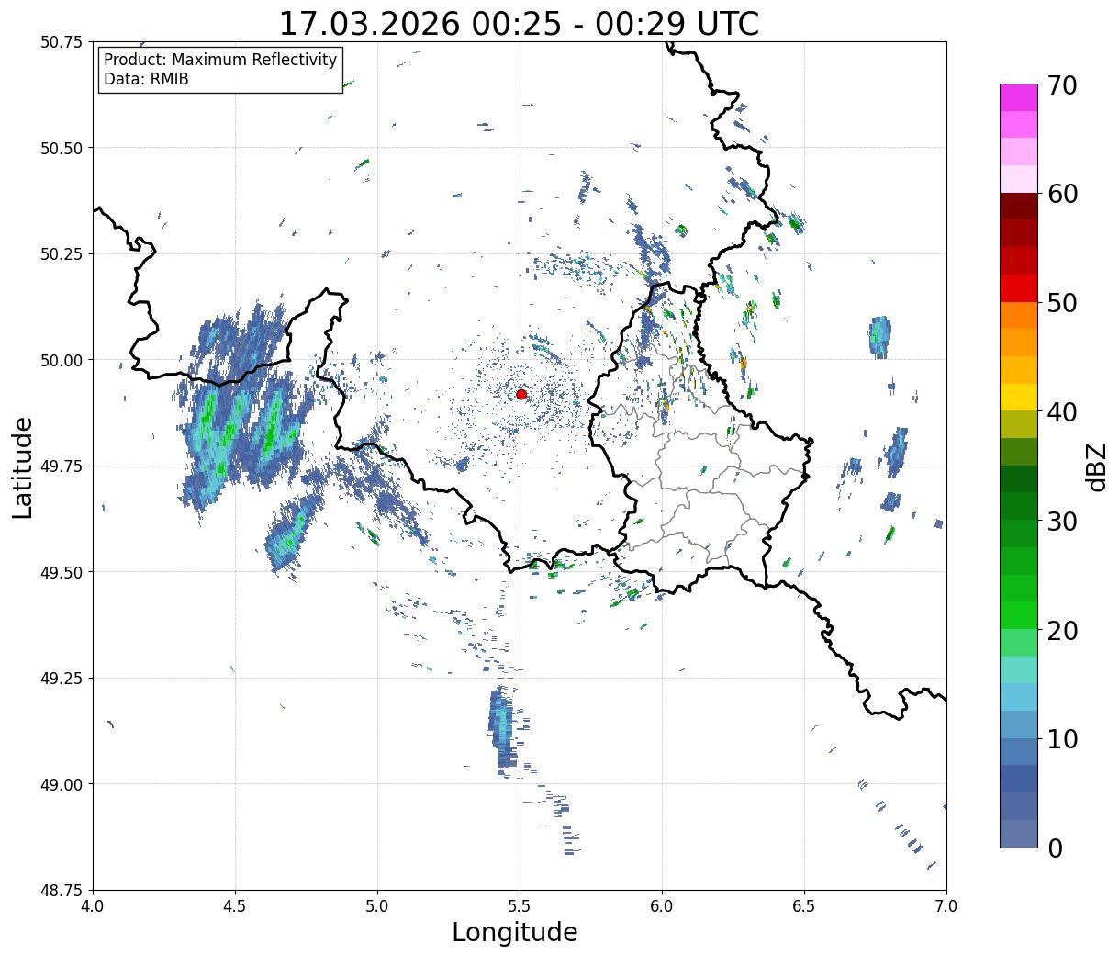Click the 'dBZ' colorbar label
Screen dimensions: 1119x955
1096,466
